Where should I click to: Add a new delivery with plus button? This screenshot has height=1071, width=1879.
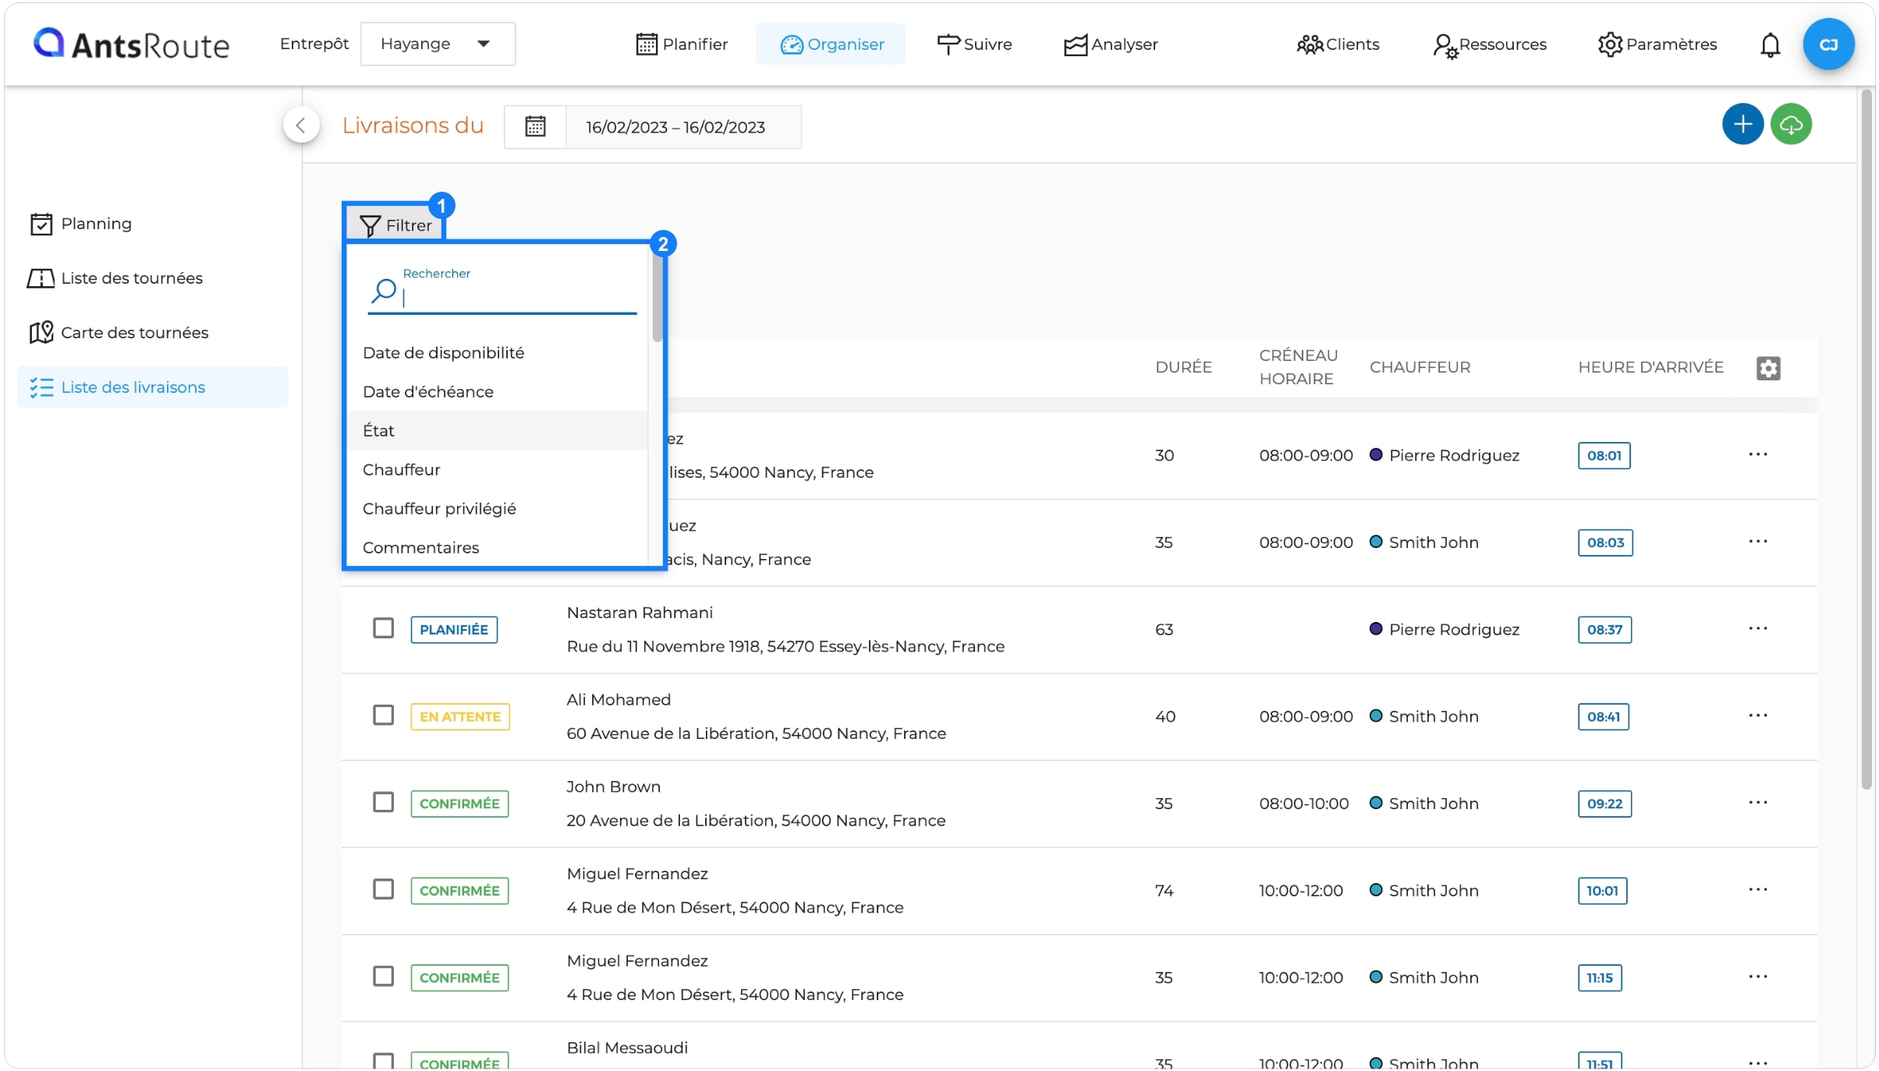coord(1743,124)
